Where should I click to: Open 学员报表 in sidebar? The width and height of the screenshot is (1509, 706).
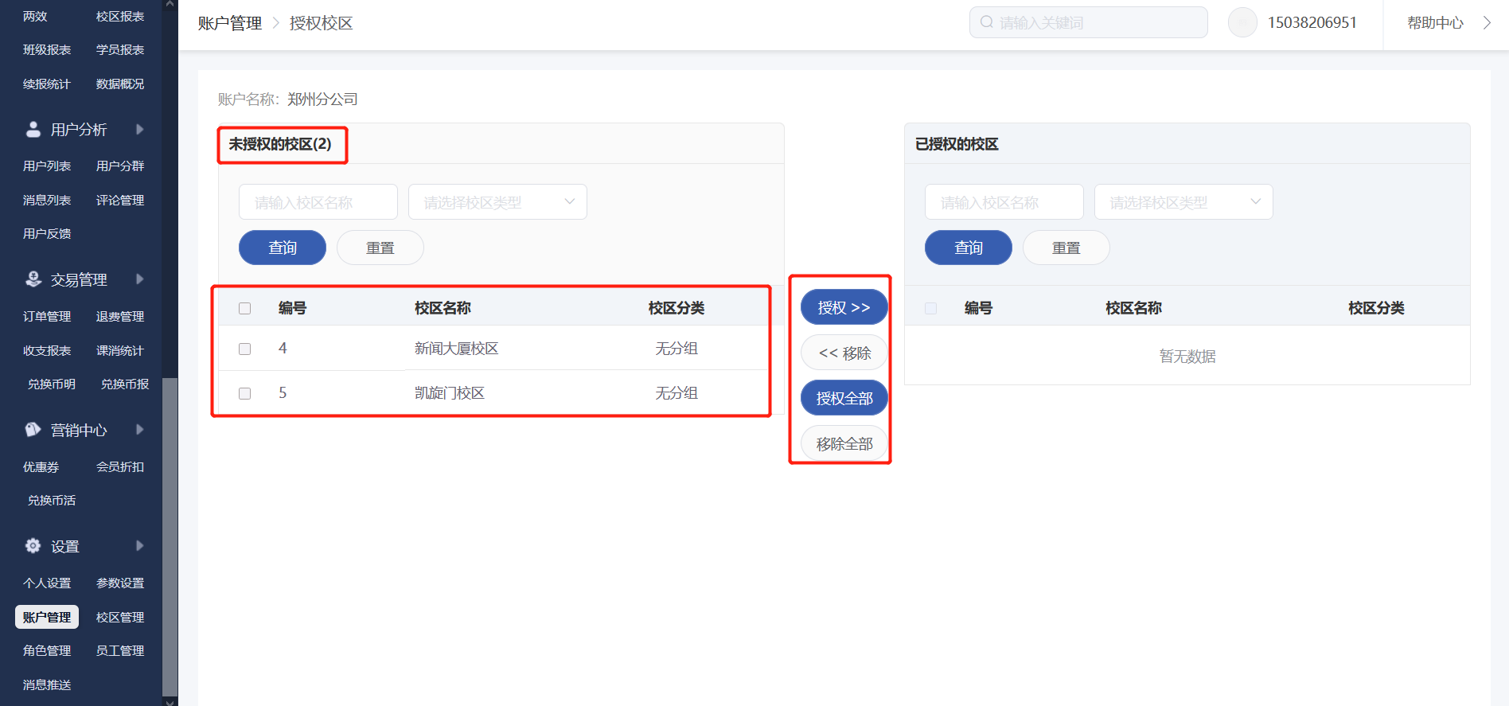(x=120, y=49)
